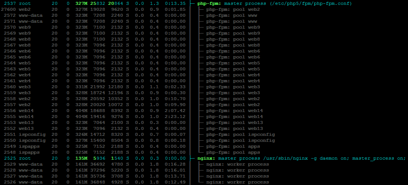Click PID 2526 nginx worker

click(x=10, y=182)
